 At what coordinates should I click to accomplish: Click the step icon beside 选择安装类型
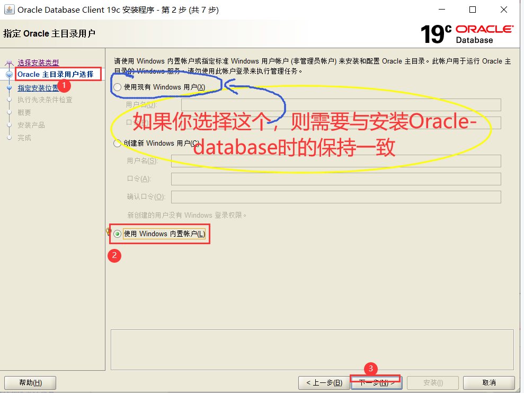tap(9, 61)
